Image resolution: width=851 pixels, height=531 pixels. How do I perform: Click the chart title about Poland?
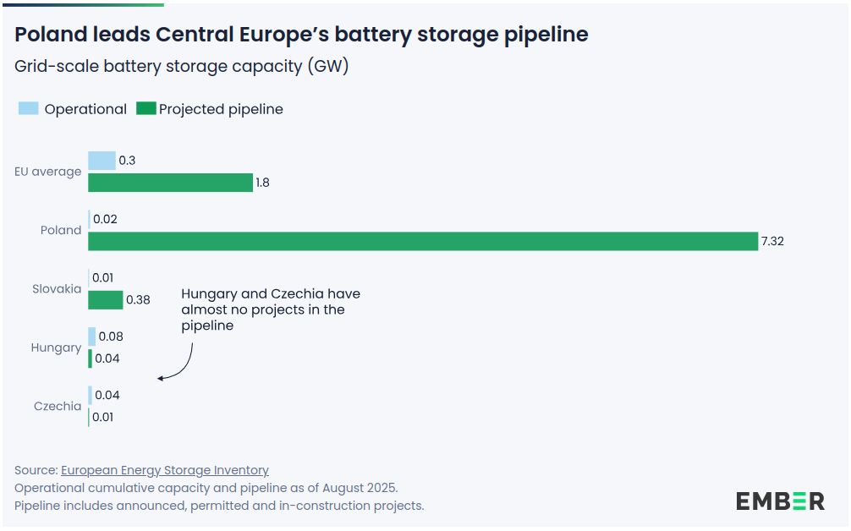coord(301,35)
